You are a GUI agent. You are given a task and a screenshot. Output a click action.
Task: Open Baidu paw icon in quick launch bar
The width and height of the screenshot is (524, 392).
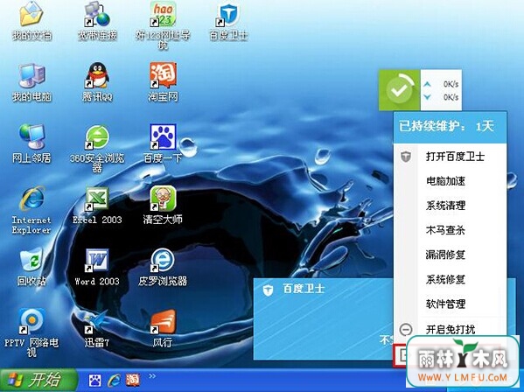[94, 381]
